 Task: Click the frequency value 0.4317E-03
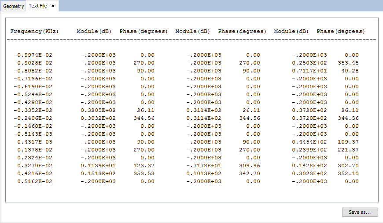click(x=35, y=142)
